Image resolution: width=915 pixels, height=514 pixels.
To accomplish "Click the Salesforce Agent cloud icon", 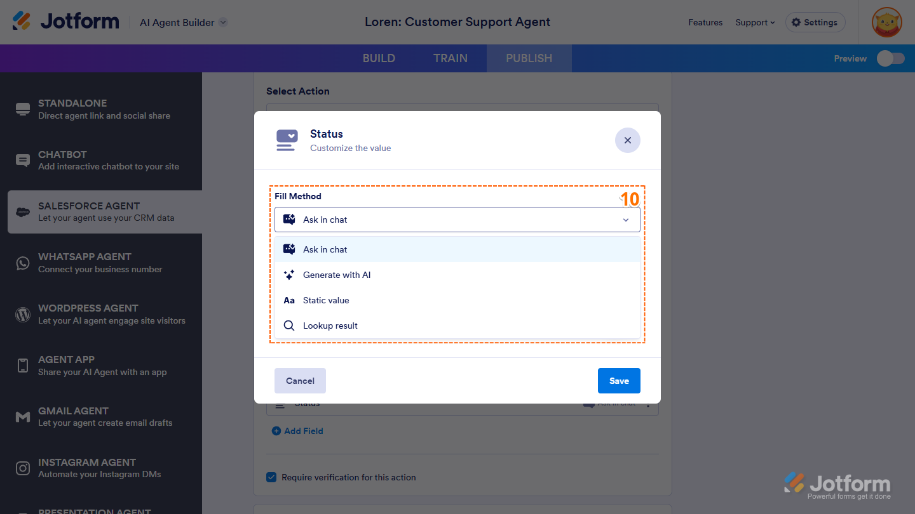I will [23, 212].
